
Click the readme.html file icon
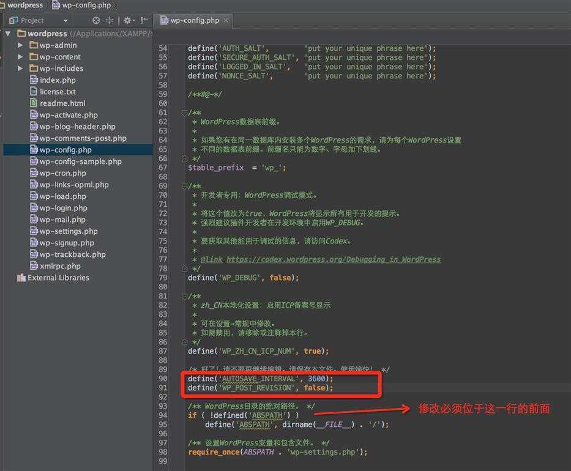pyautogui.click(x=34, y=103)
